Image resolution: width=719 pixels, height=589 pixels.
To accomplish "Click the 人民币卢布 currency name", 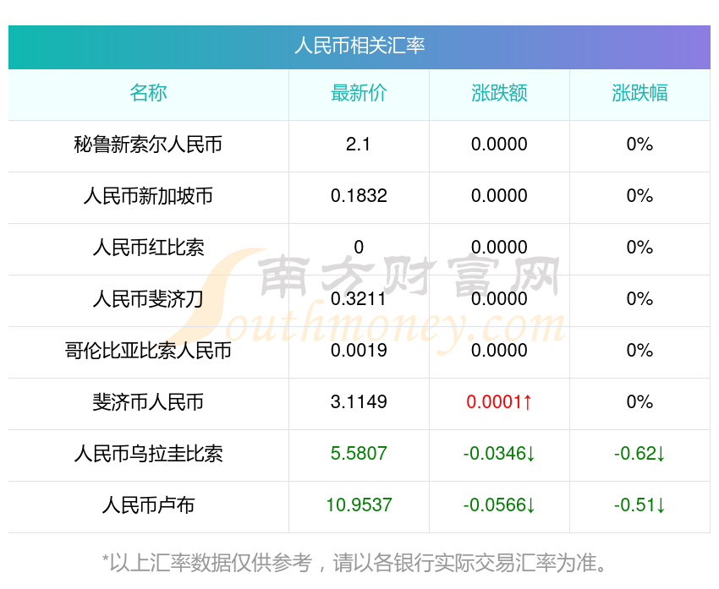I will 148,505.
